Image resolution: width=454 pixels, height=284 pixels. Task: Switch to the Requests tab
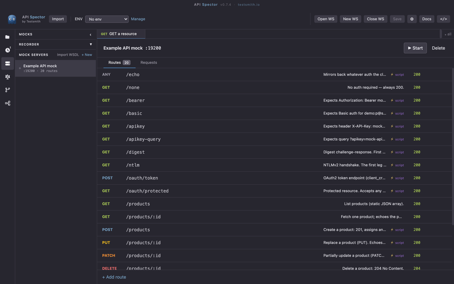[149, 62]
